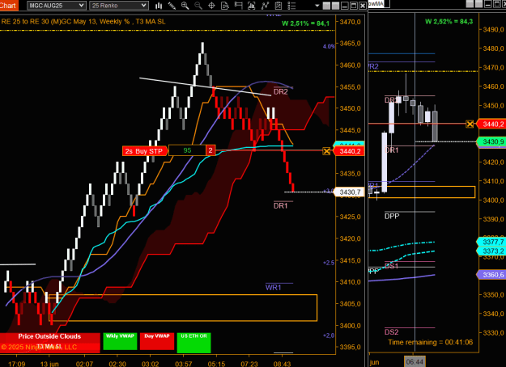This screenshot has height=367, width=506.
Task: Select the crosshair cursor tool
Action: tap(211, 6)
